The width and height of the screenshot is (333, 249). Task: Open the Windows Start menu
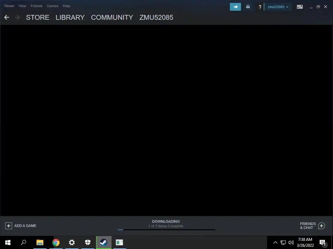pos(8,243)
